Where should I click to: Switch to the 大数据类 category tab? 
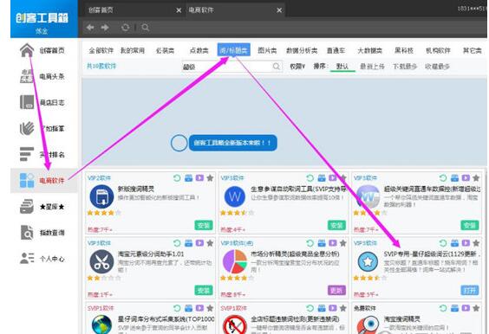(370, 50)
